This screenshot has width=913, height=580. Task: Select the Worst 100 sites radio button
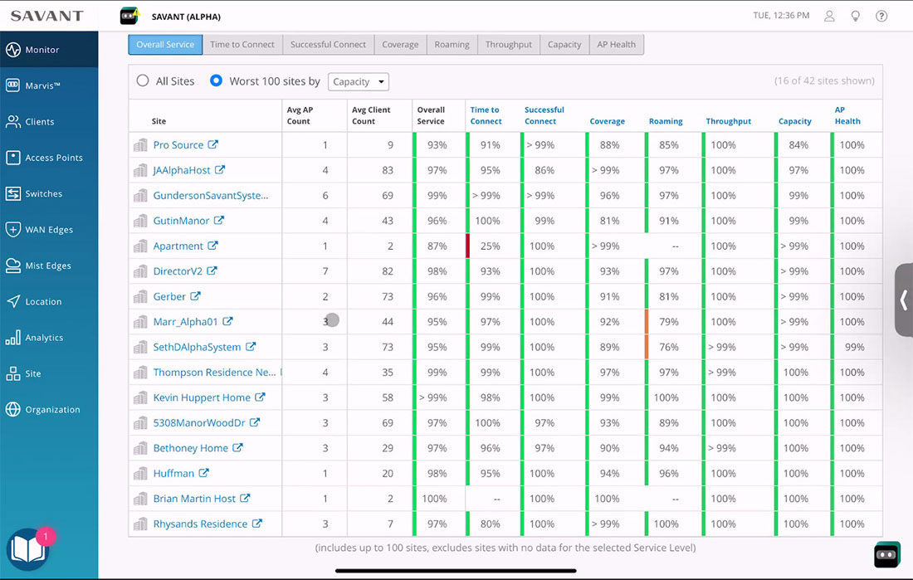pos(216,81)
